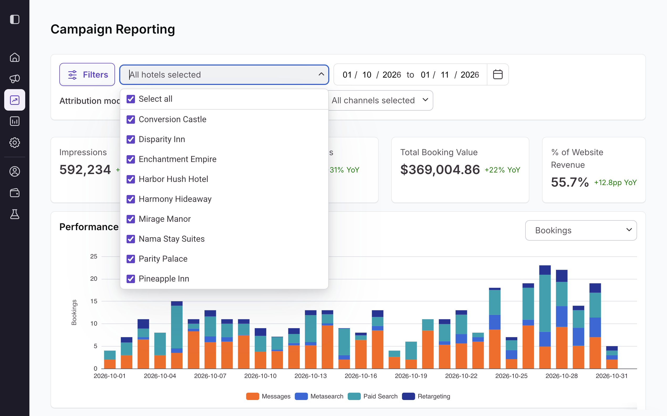
Task: Click the start date day field
Action: click(x=347, y=74)
